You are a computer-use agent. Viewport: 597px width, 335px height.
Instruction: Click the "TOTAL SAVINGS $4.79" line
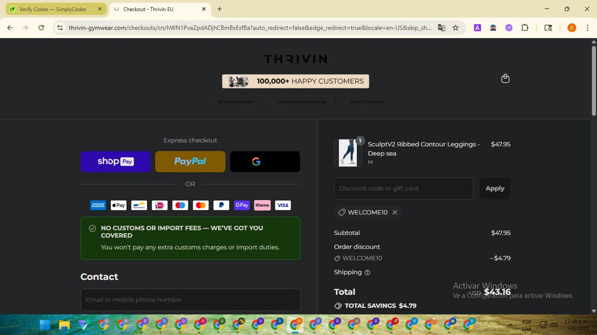pyautogui.click(x=375, y=306)
